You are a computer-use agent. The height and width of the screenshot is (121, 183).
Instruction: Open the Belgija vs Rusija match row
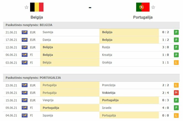click(x=91, y=47)
